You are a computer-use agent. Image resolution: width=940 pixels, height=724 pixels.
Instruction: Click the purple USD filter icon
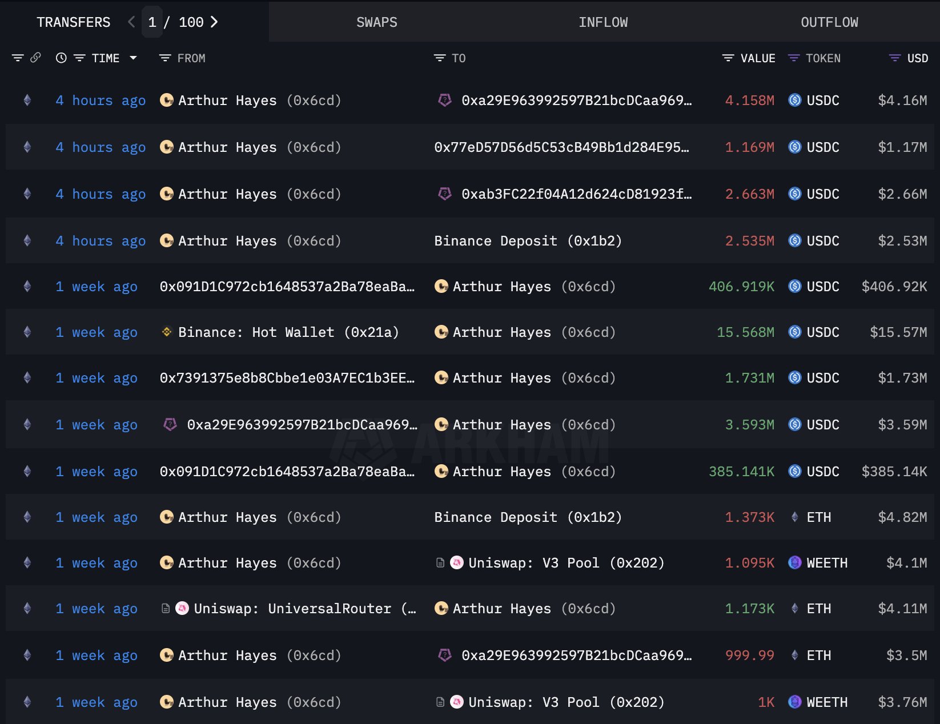click(x=895, y=58)
